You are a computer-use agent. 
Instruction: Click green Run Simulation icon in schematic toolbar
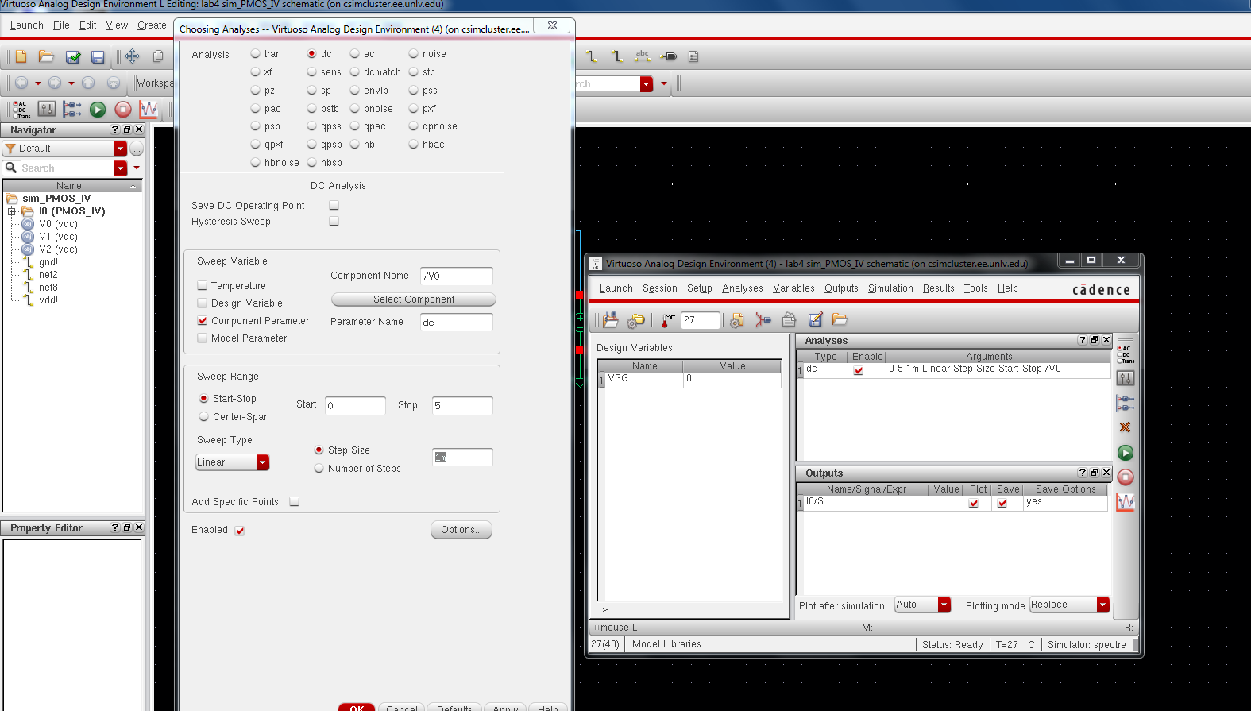(x=98, y=109)
